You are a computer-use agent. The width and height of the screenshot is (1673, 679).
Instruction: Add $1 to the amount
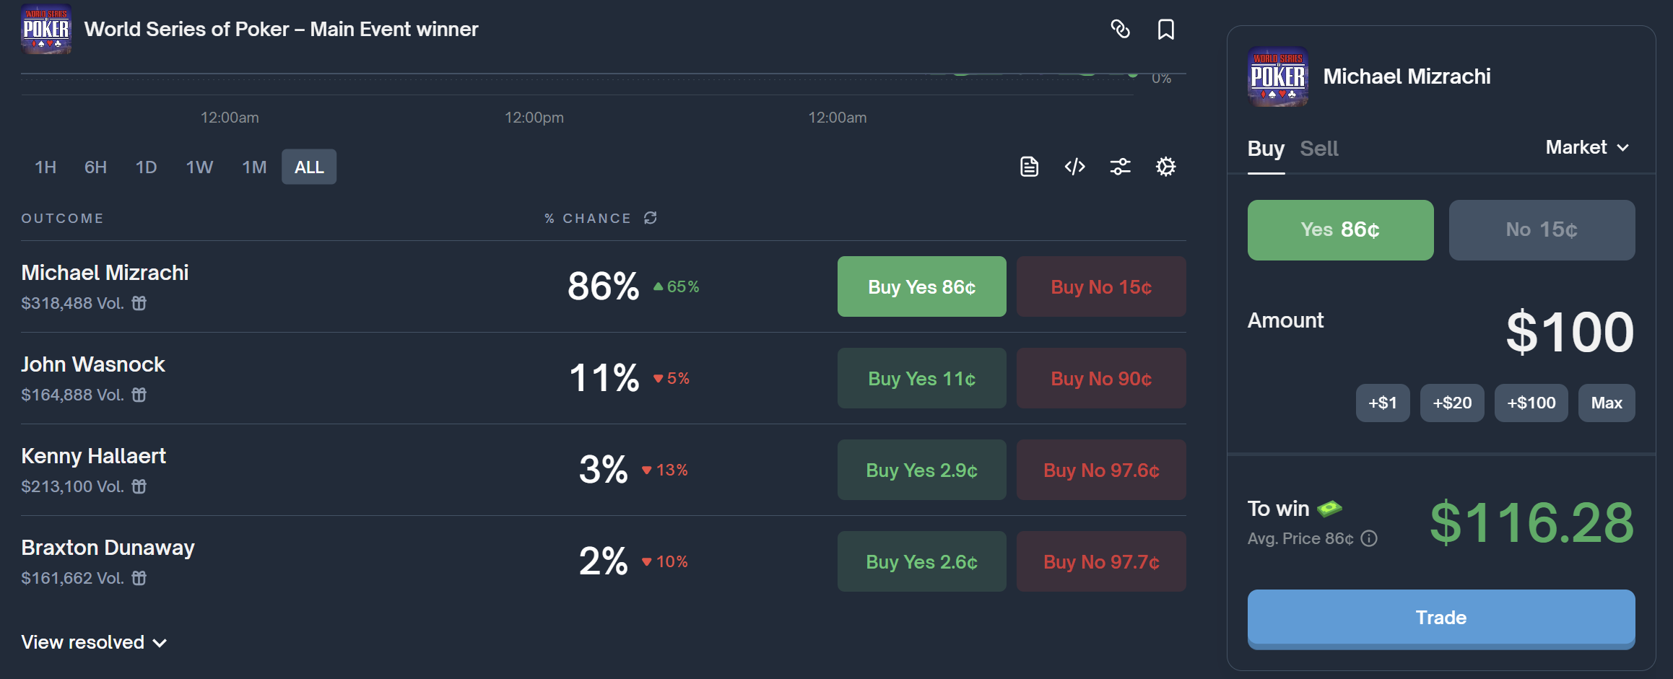(x=1383, y=403)
